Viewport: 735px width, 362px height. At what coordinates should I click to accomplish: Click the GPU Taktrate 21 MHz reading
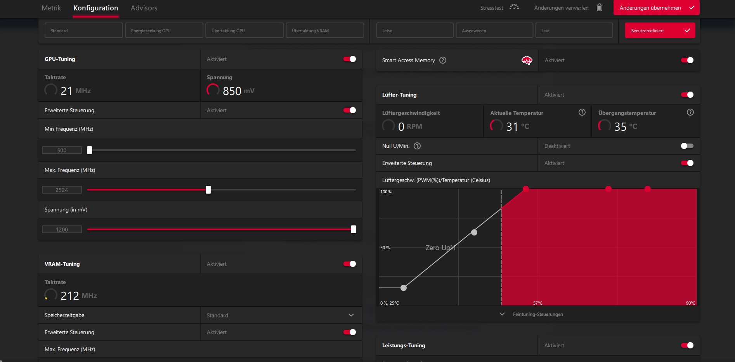pos(75,91)
